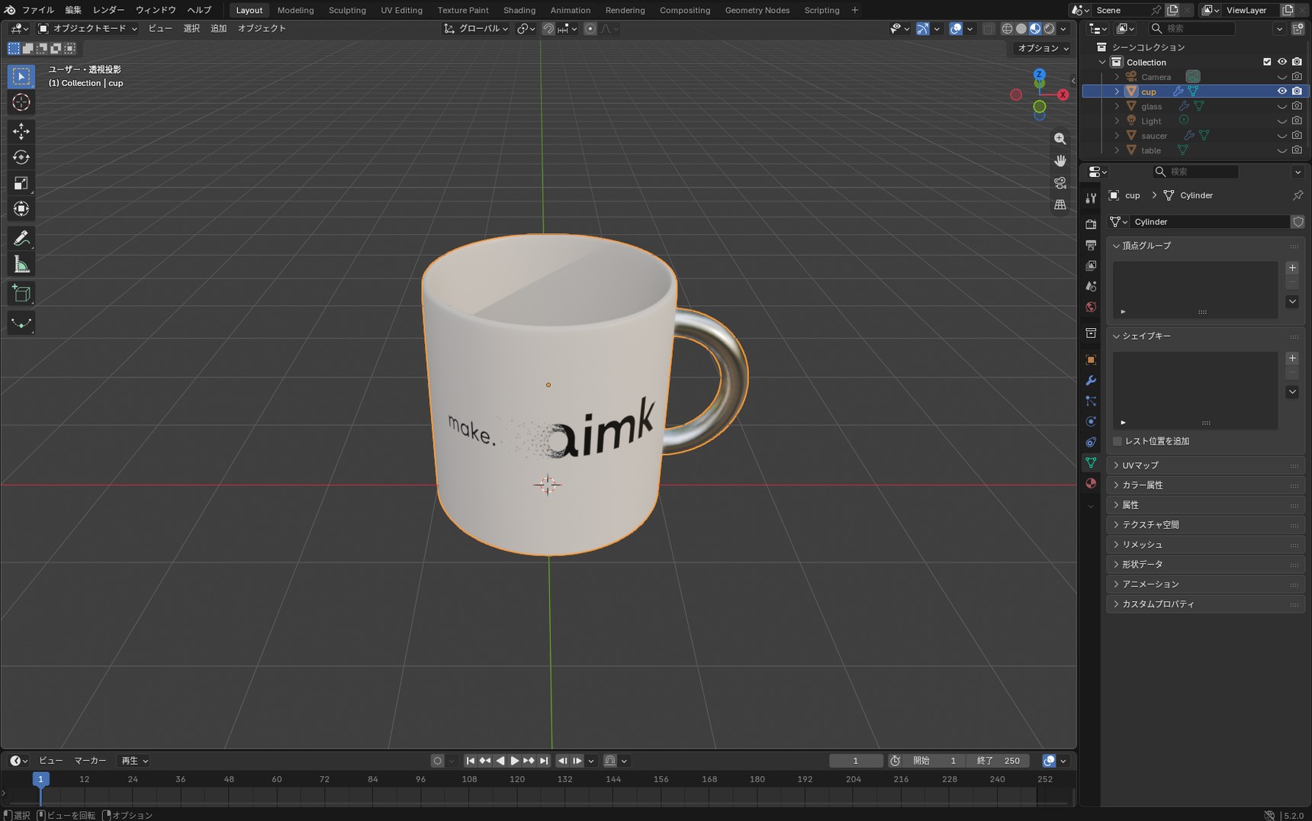Select the Cursor tool in toolbar
The height and width of the screenshot is (821, 1312).
pyautogui.click(x=21, y=102)
